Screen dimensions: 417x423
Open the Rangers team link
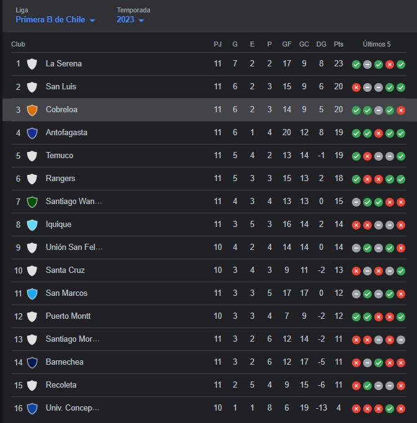coord(60,179)
